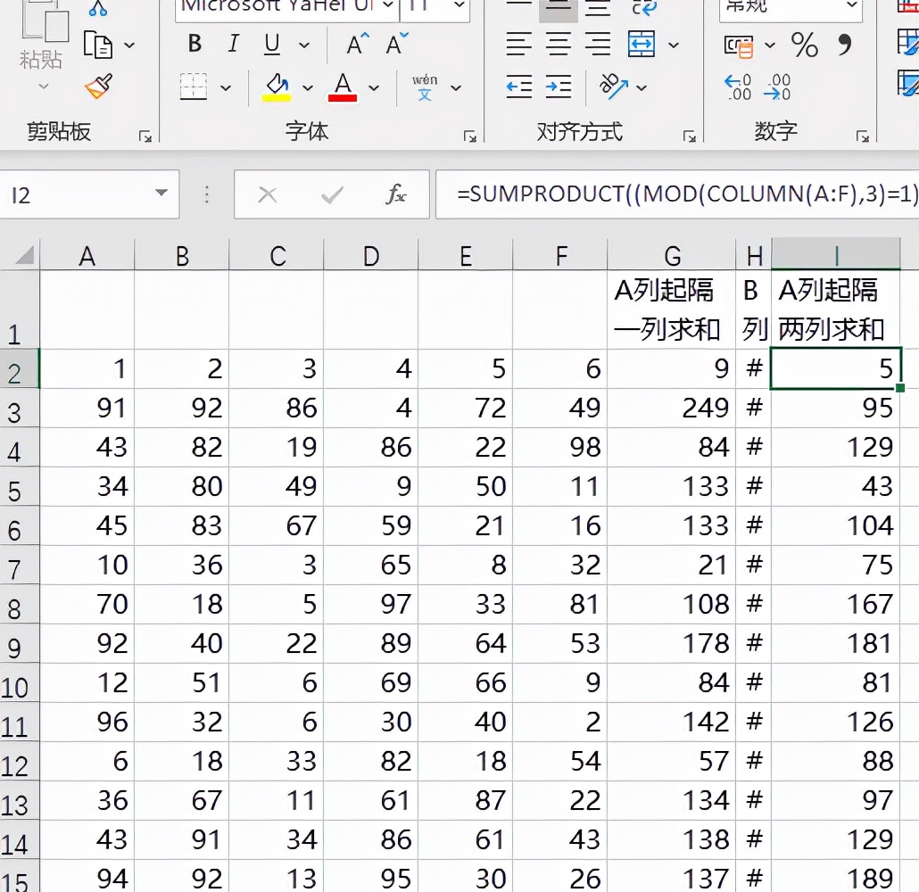The width and height of the screenshot is (919, 892).
Task: Click the Name Box showing I2
Action: 89,194
